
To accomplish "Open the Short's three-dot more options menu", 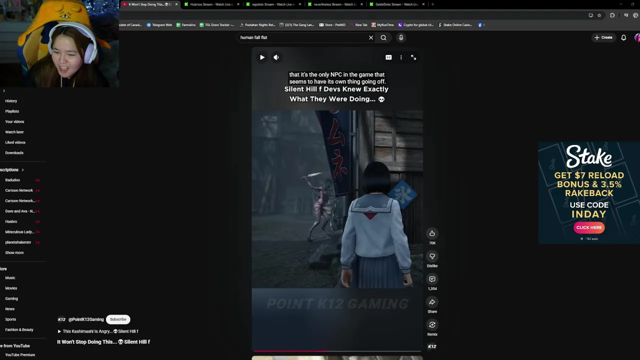I will pos(401,57).
